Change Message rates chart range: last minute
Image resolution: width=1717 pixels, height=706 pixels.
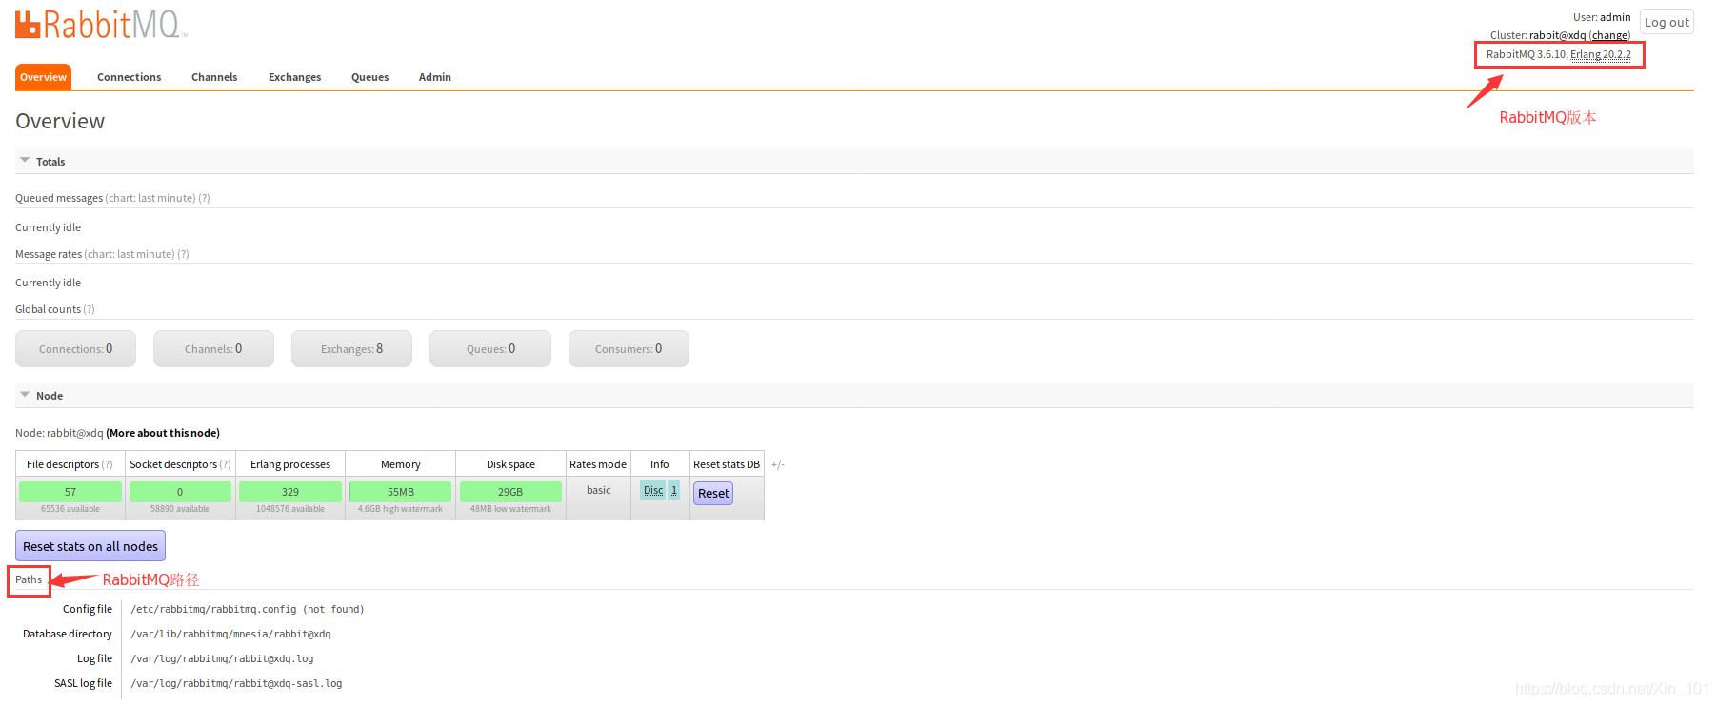tap(130, 254)
